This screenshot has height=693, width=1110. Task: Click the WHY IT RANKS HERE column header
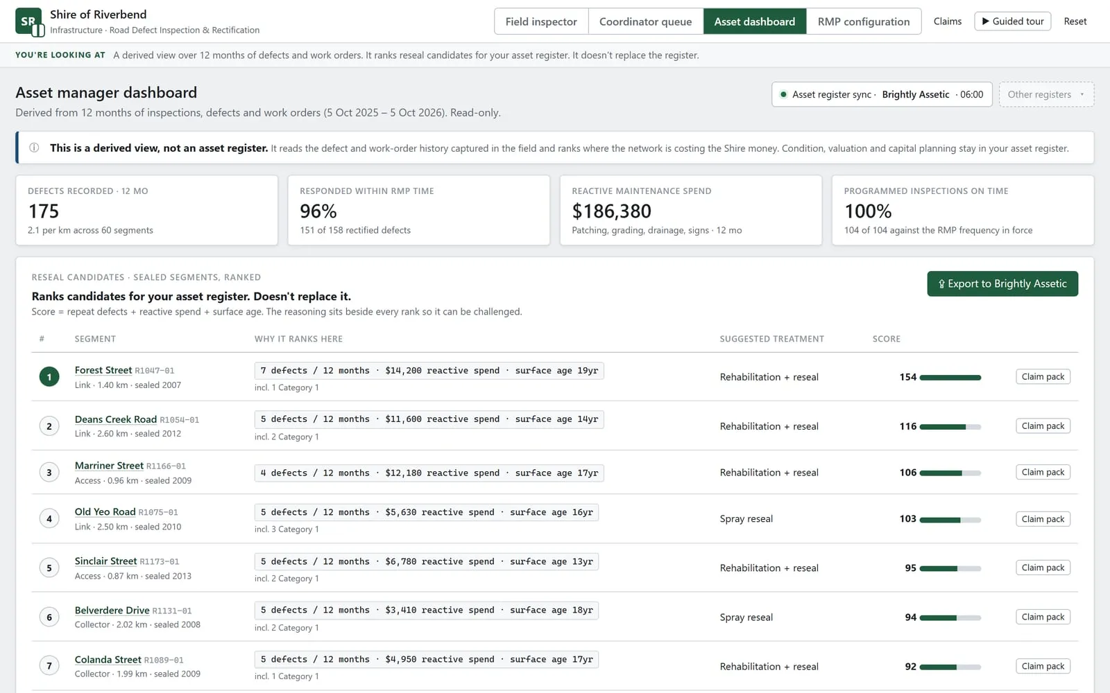[x=298, y=339]
